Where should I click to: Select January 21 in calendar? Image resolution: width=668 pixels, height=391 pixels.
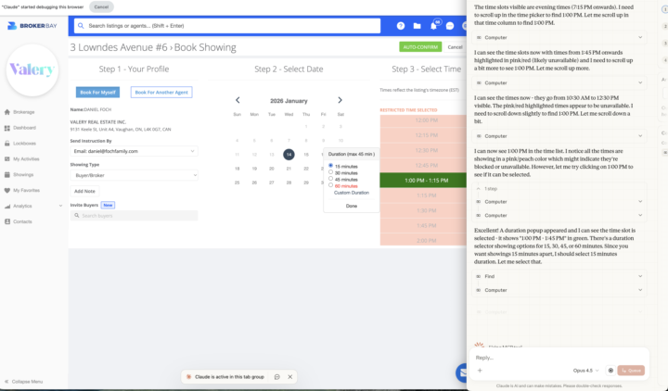tap(289, 169)
